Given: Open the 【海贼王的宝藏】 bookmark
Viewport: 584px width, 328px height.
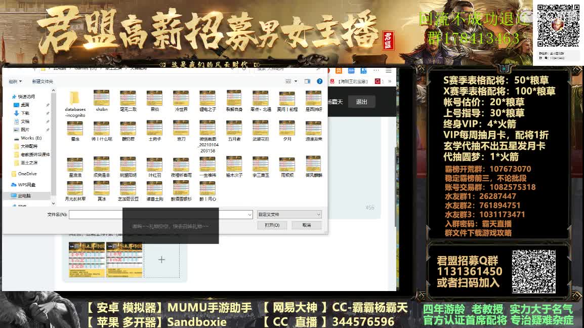Looking at the screenshot, I should (x=349, y=81).
